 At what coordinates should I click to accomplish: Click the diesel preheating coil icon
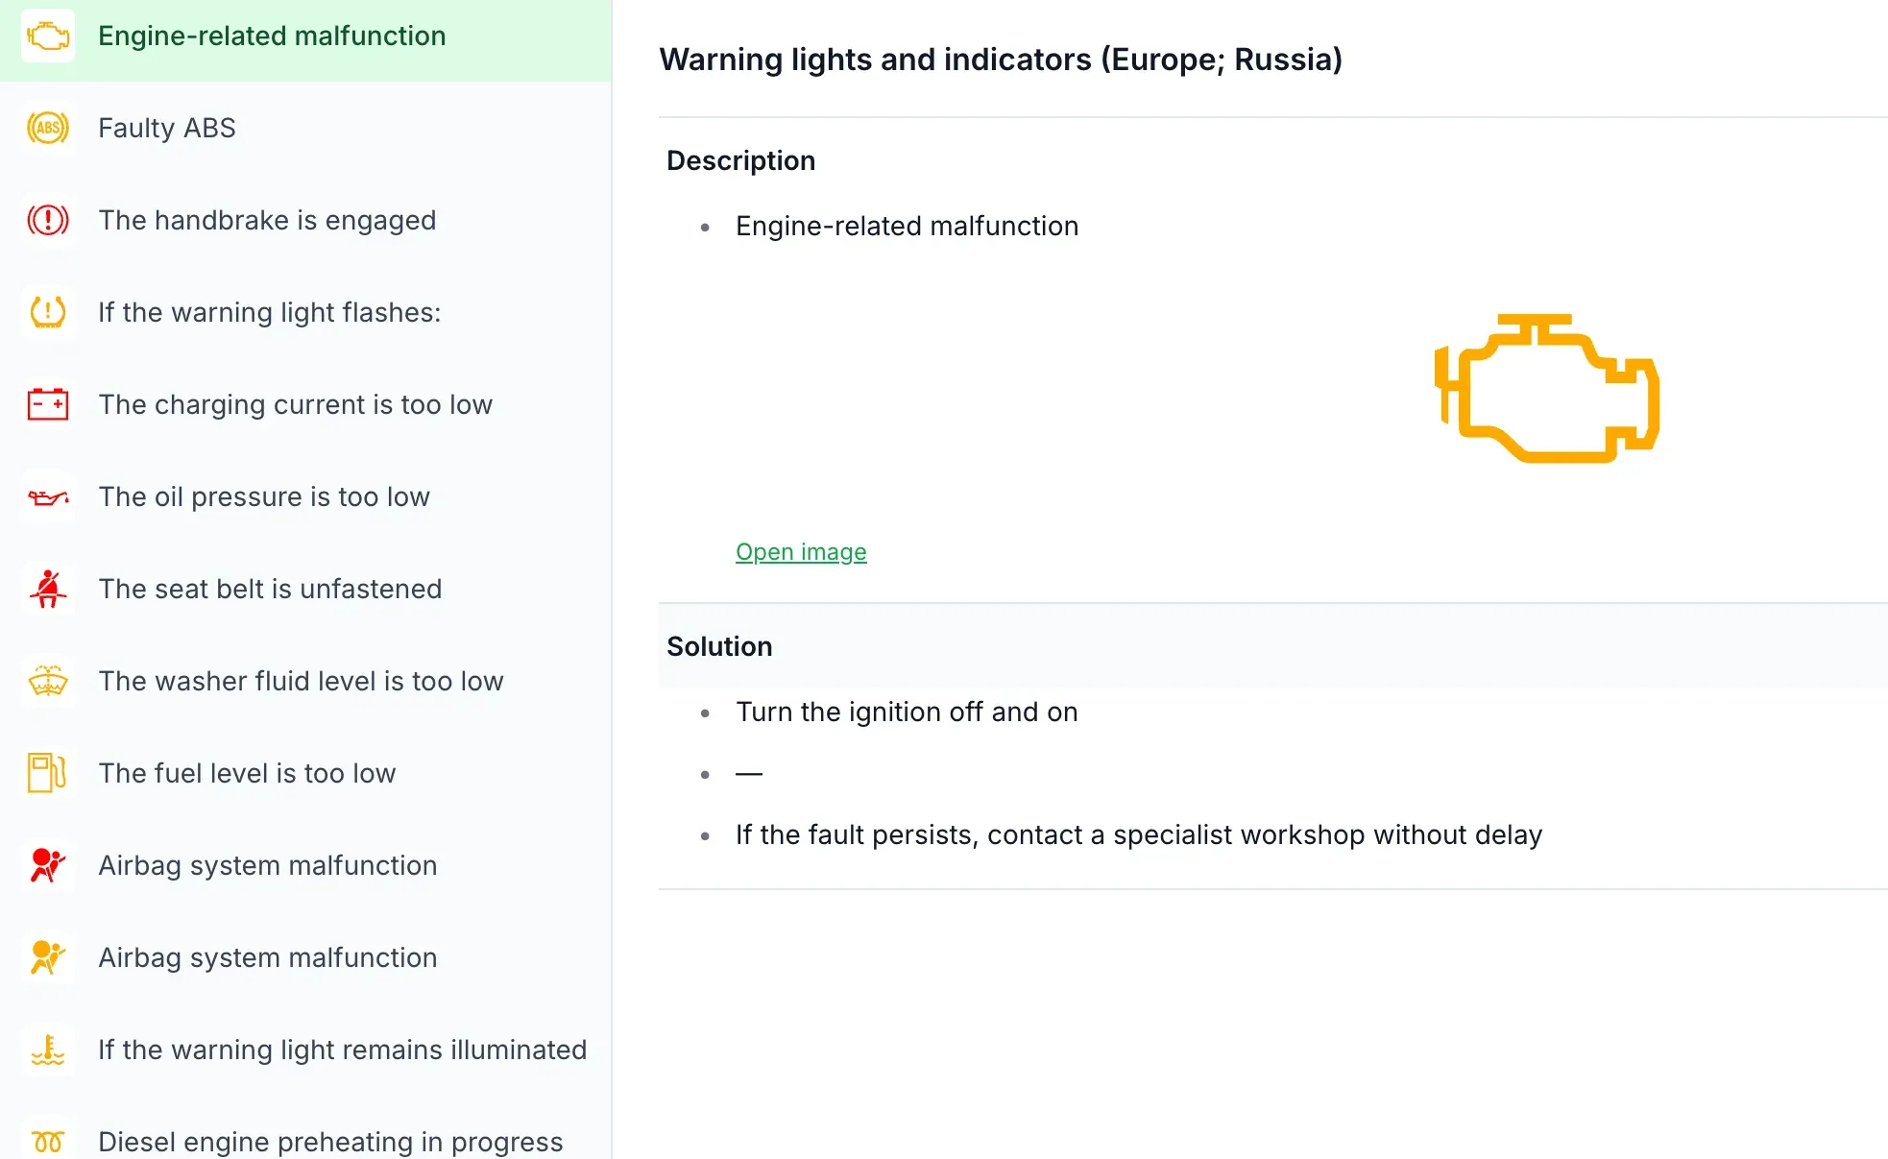tap(48, 1142)
